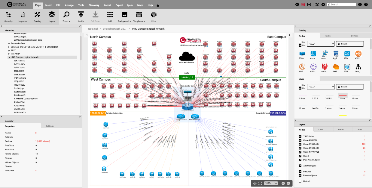
Task: Open the Discovery menu
Action: pyautogui.click(x=94, y=5)
